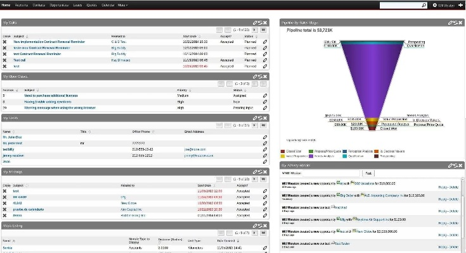Open the Will Weston user menu
The height and width of the screenshot is (253, 466).
point(443,5)
